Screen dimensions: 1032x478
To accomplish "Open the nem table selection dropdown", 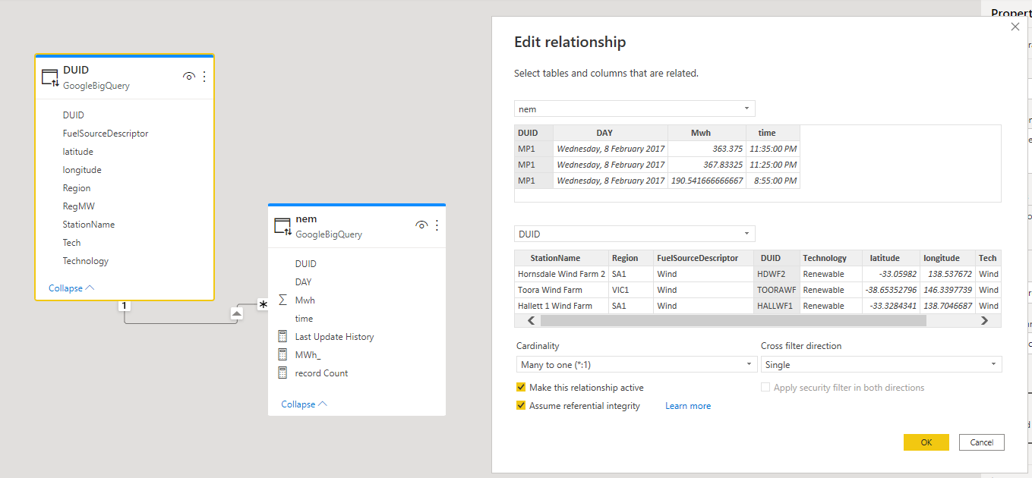I will (x=635, y=109).
